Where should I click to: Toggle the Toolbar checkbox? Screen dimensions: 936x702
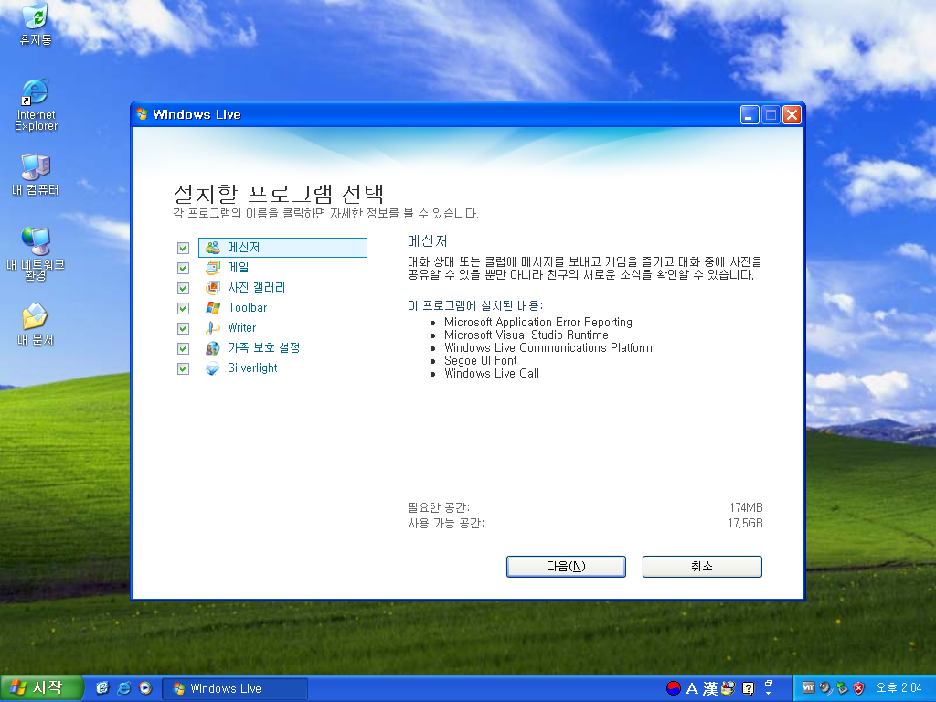click(183, 308)
